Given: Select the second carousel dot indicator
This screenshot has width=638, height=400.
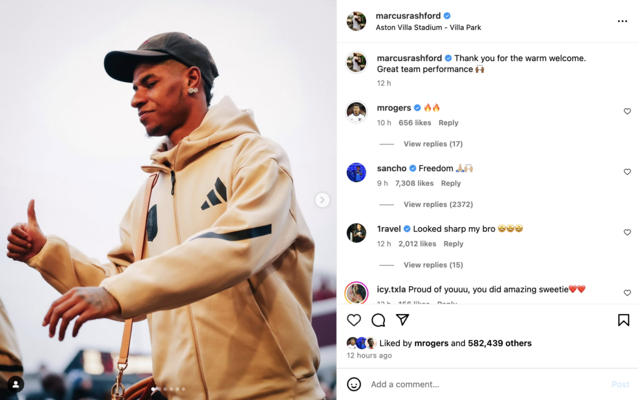Looking at the screenshot, I should [x=159, y=389].
